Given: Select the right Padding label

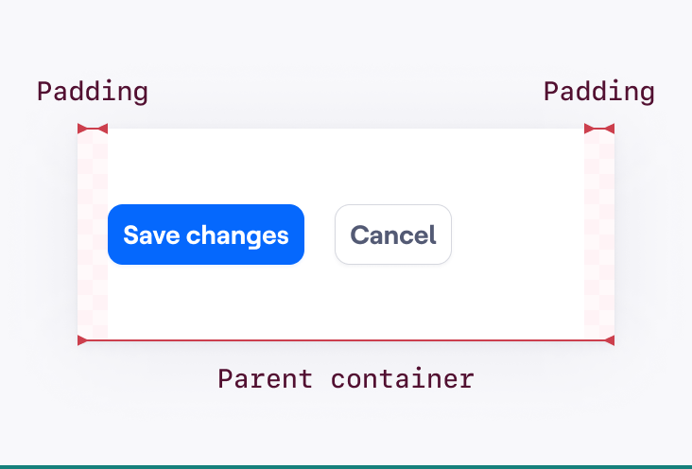Looking at the screenshot, I should tap(598, 92).
